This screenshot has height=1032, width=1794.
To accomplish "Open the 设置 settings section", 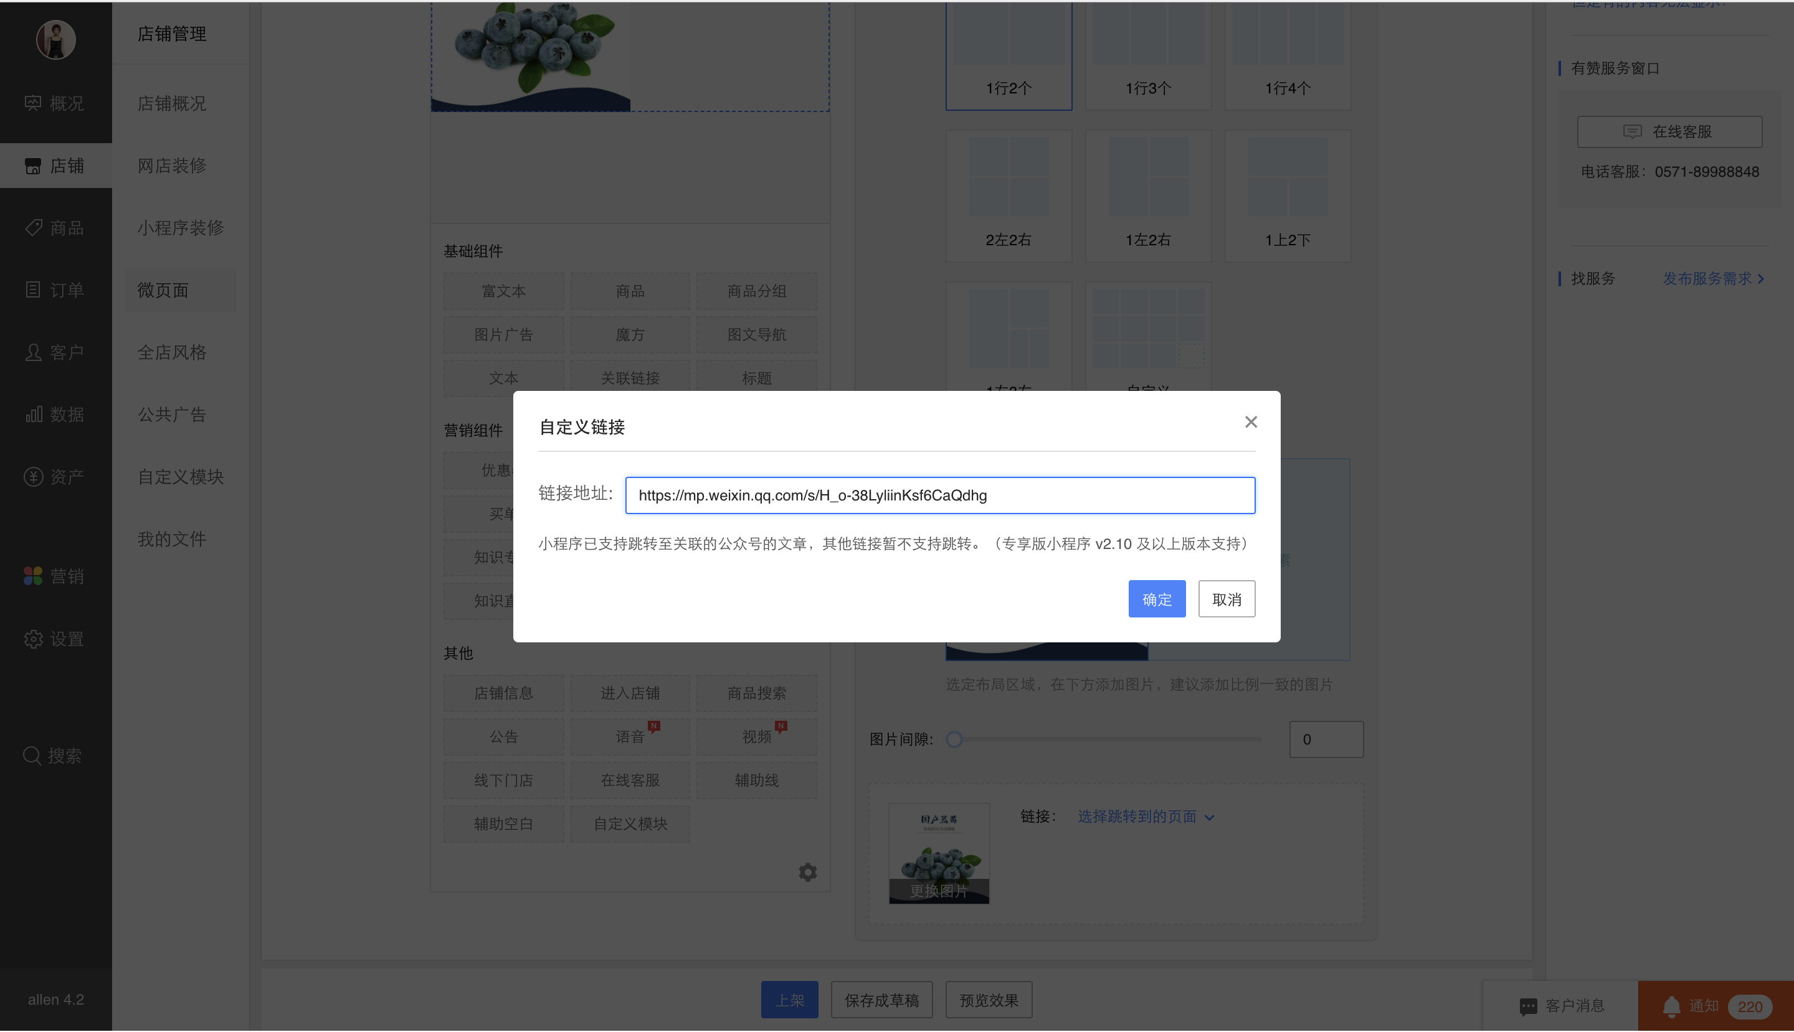I will (x=55, y=639).
